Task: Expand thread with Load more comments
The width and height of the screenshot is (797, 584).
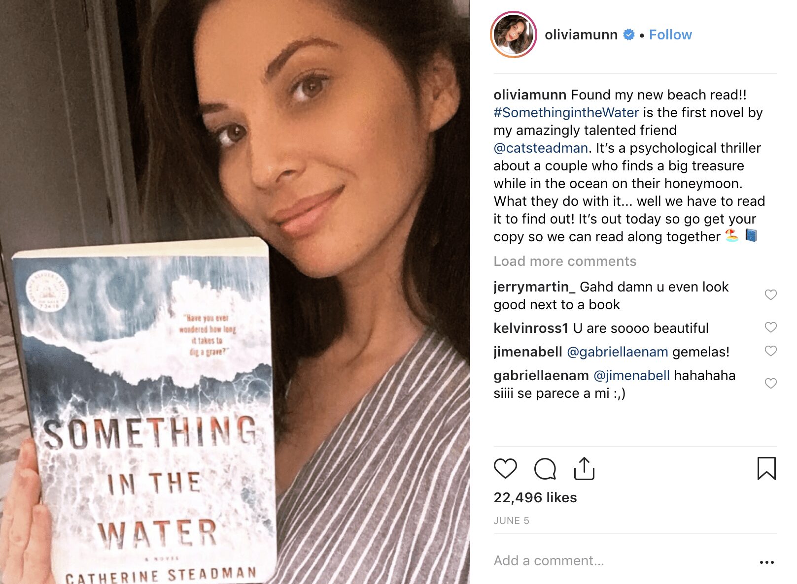Action: tap(565, 261)
